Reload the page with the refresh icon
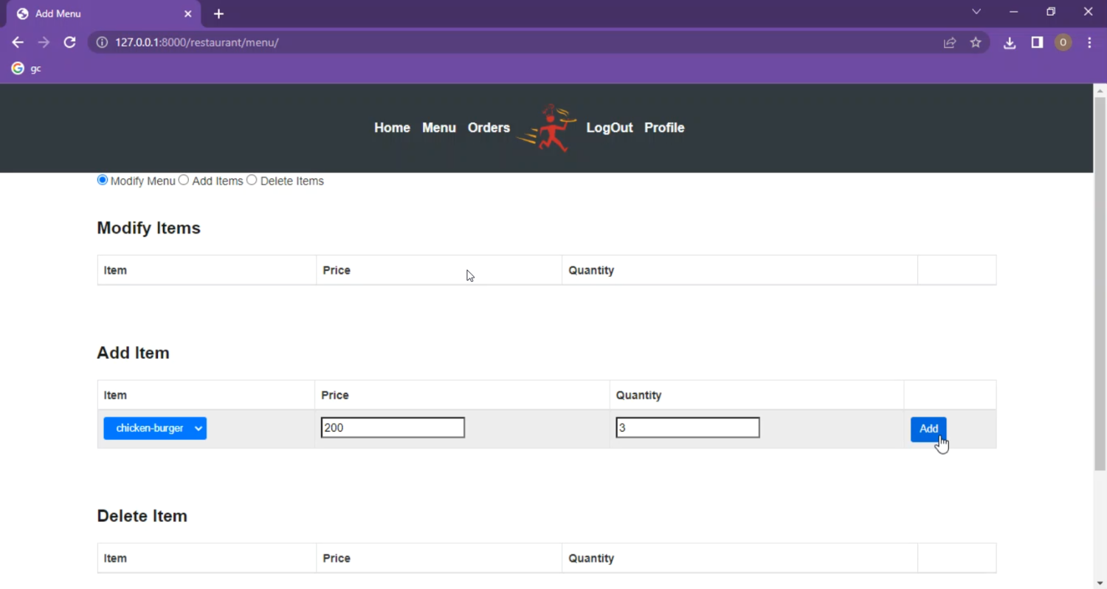1107x589 pixels. point(70,43)
